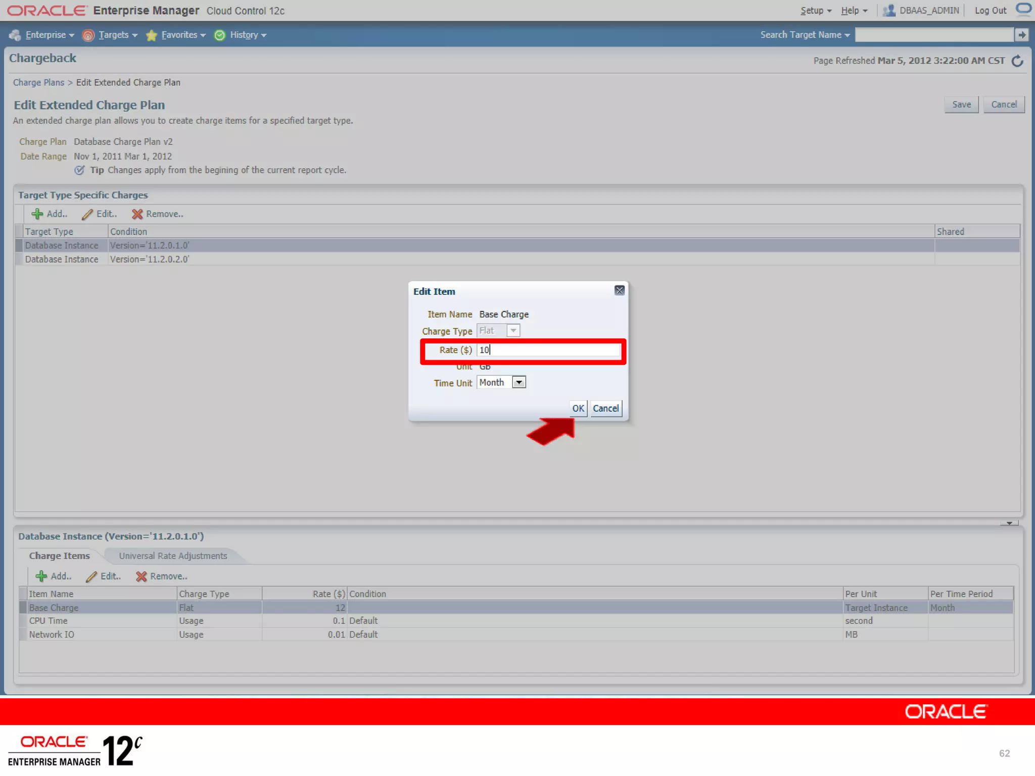Click the Edit pencil in Charge Items toolbar

tap(91, 576)
